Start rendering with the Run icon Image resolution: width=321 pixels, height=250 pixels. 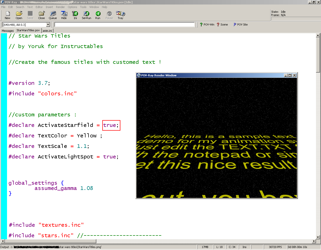(98, 15)
